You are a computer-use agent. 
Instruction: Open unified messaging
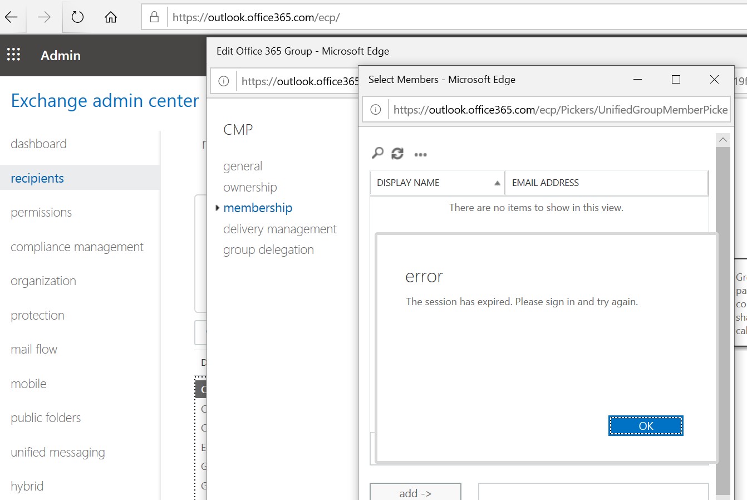[58, 452]
